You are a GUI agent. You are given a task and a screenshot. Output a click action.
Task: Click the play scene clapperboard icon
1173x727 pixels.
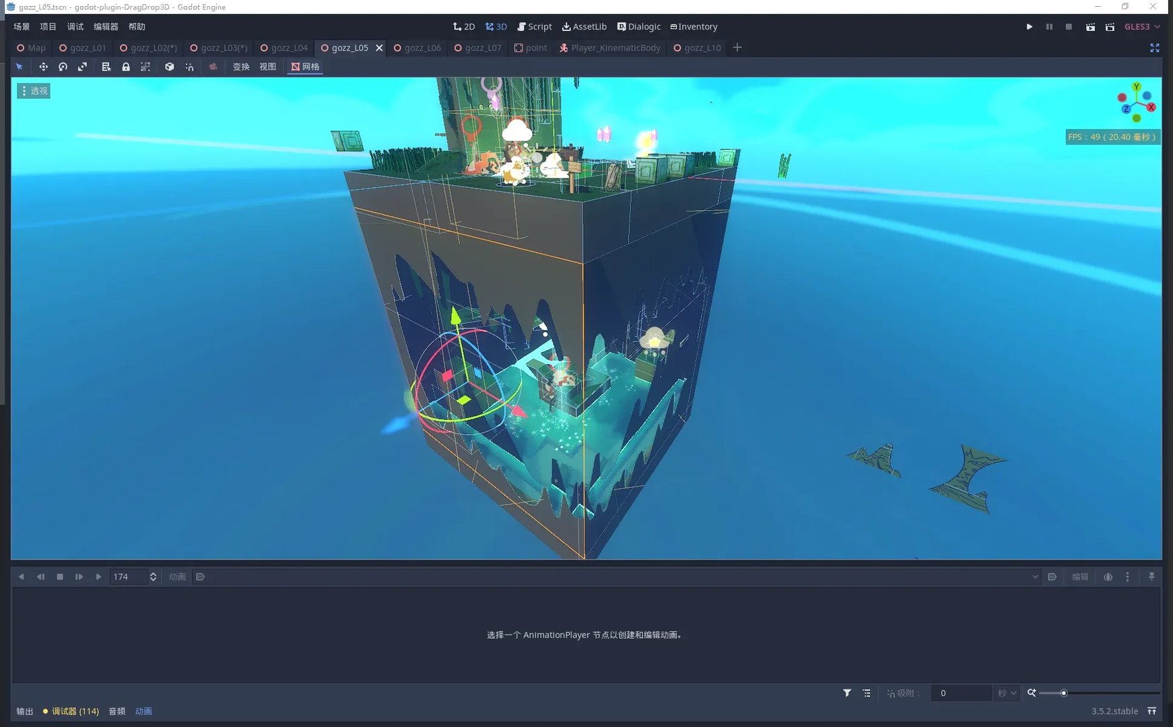tap(1090, 27)
